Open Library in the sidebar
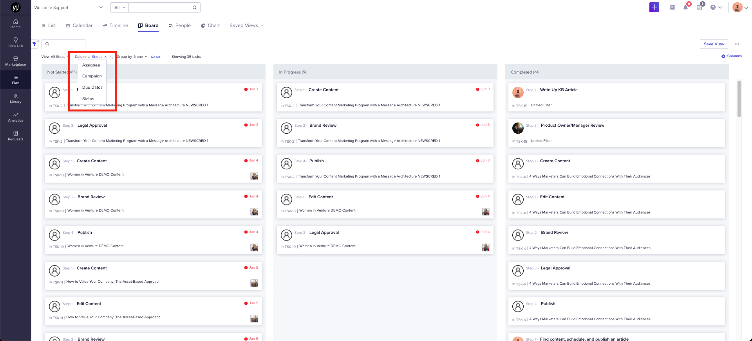 [x=16, y=99]
